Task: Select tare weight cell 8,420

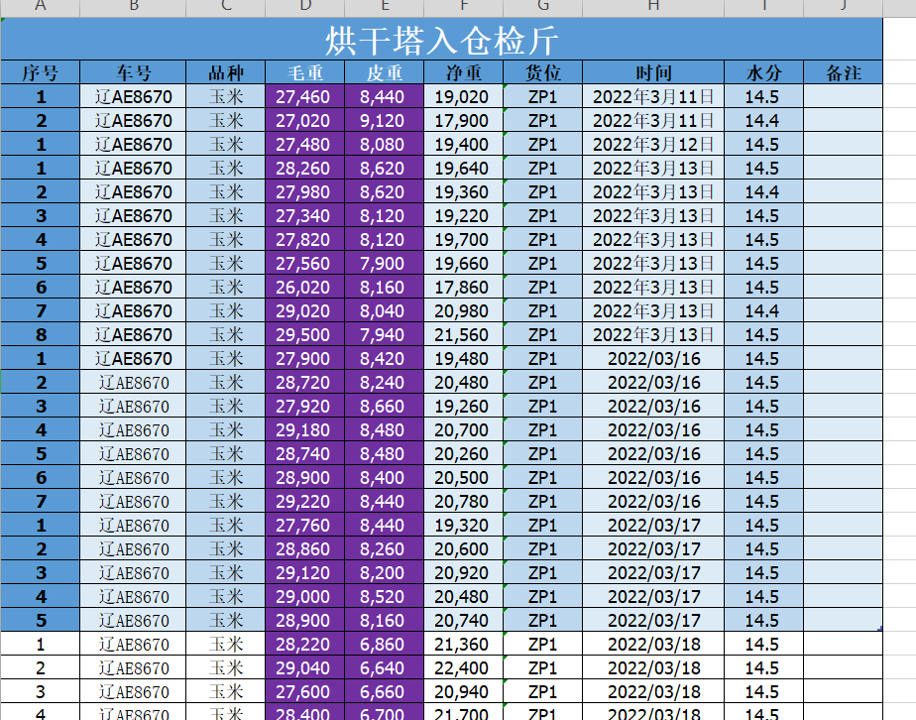Action: [385, 359]
